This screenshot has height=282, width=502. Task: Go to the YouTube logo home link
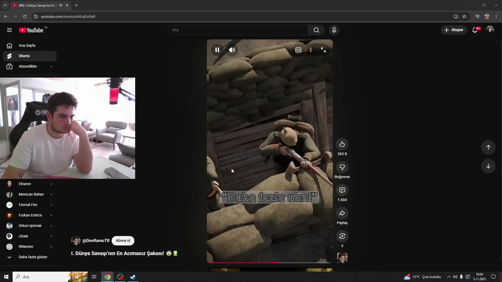[x=31, y=30]
